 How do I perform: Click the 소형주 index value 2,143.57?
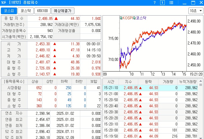point(43,74)
